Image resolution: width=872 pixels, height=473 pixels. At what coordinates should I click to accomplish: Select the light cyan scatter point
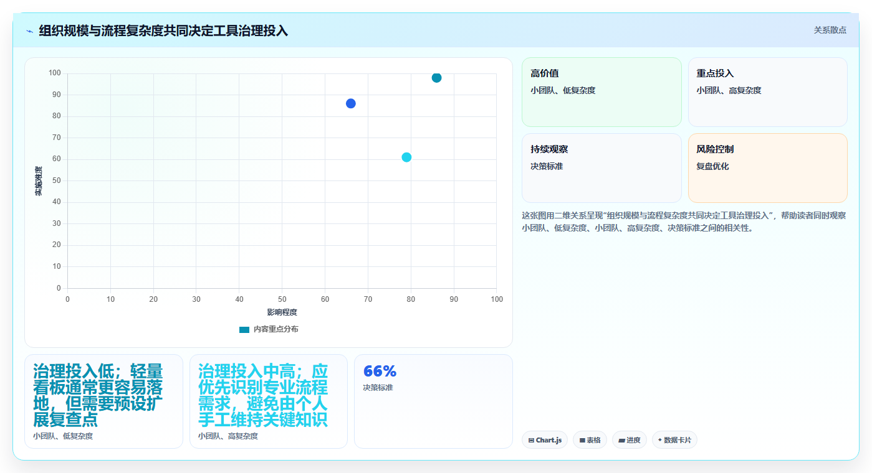(x=406, y=157)
